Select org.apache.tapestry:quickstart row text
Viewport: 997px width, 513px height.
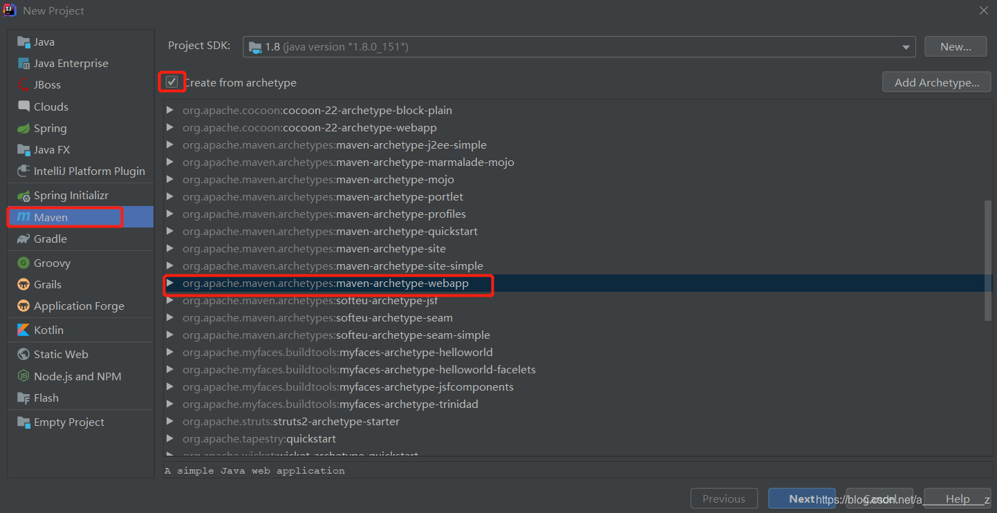tap(259, 438)
